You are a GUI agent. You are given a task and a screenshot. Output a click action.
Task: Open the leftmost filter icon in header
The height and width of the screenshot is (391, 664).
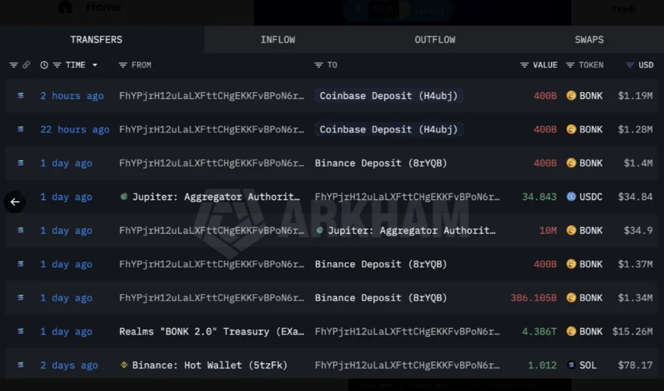coord(14,65)
